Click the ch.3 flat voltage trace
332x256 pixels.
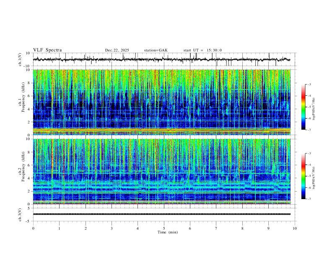161,214
